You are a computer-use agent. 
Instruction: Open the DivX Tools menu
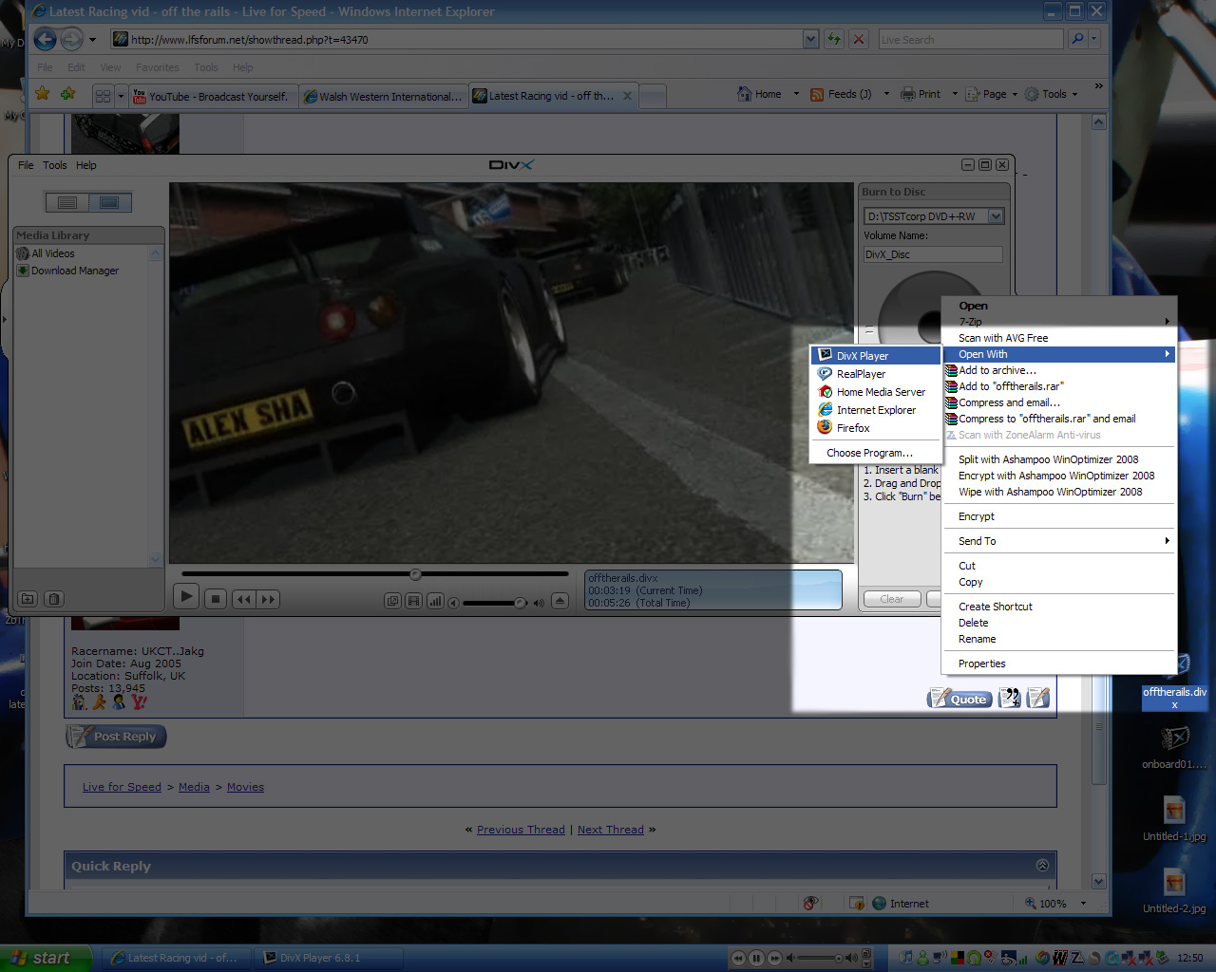point(55,165)
